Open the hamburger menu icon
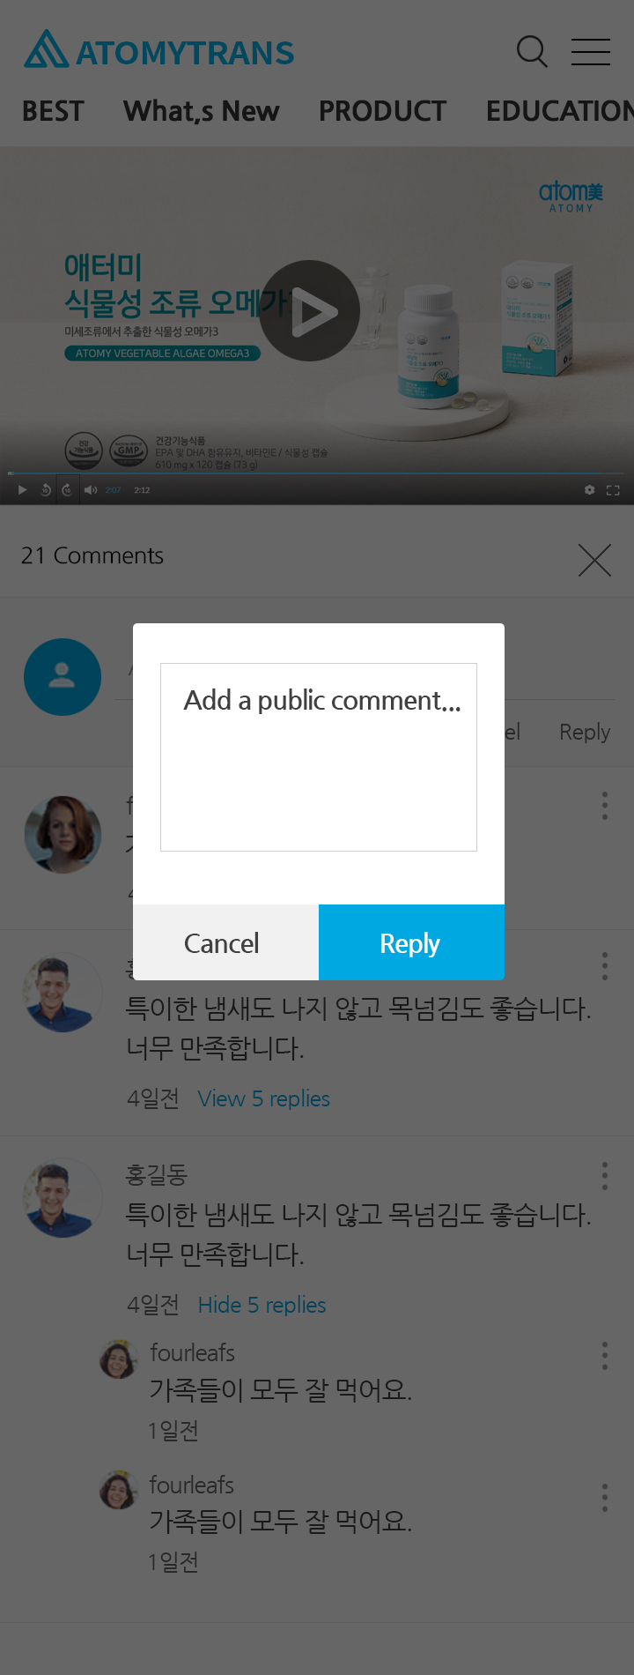The width and height of the screenshot is (634, 1675). pyautogui.click(x=590, y=52)
